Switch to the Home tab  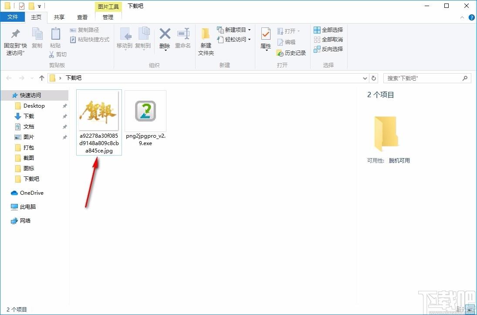(x=36, y=17)
